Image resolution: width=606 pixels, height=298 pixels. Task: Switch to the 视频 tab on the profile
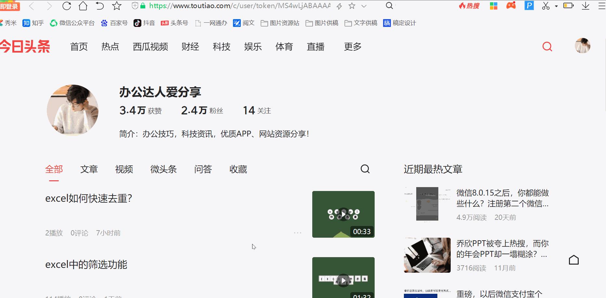(124, 169)
